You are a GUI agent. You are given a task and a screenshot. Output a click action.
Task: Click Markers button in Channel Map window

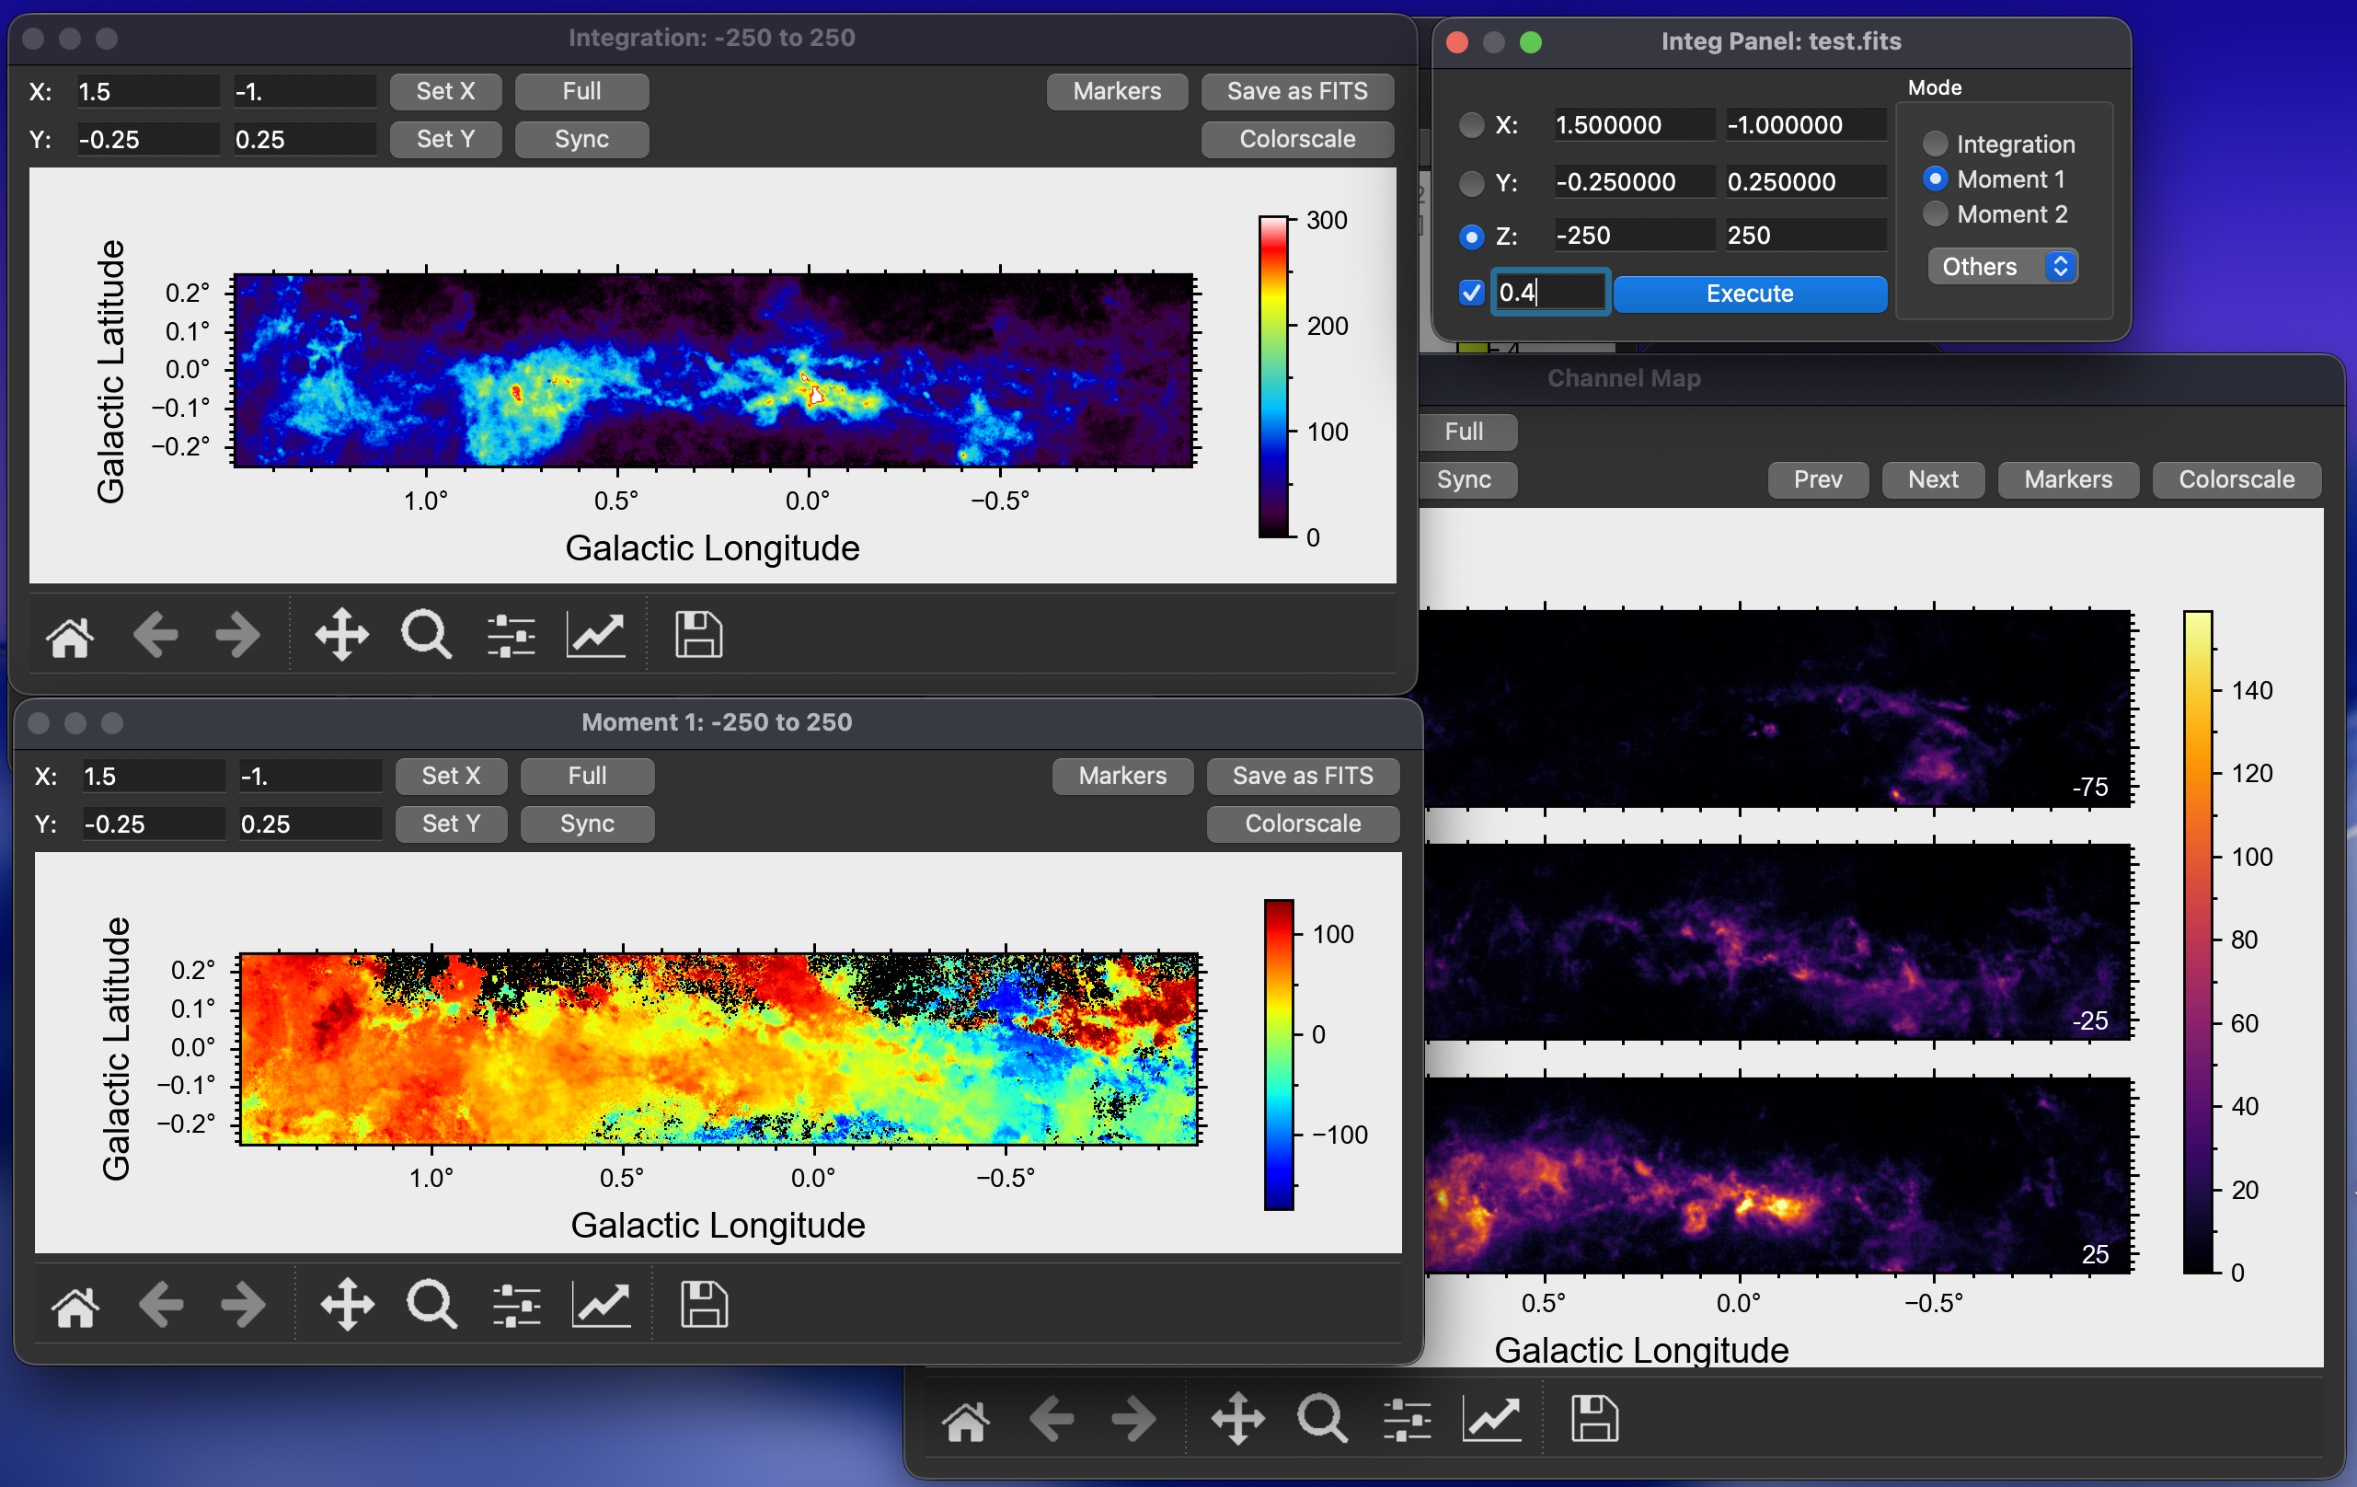click(2067, 479)
